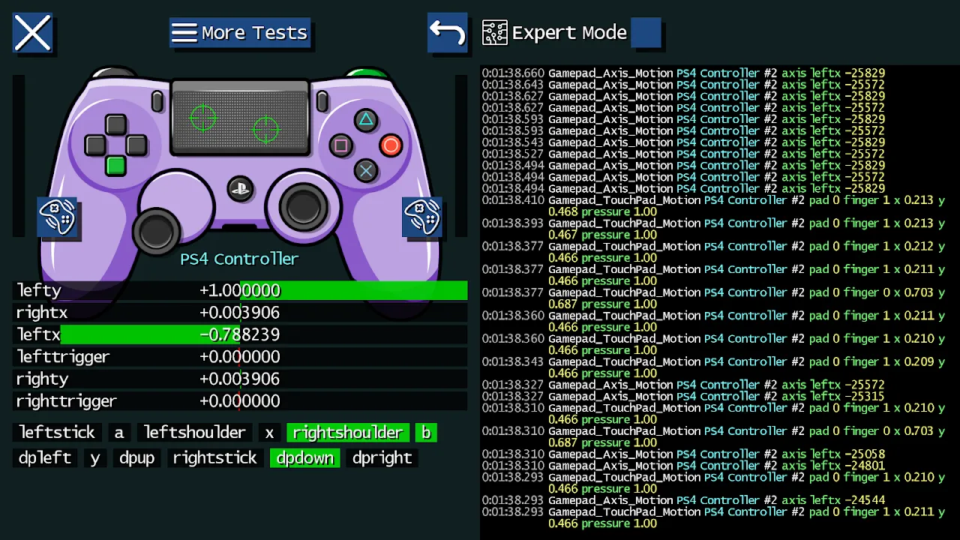Click the red circle button on the controller

[x=391, y=145]
